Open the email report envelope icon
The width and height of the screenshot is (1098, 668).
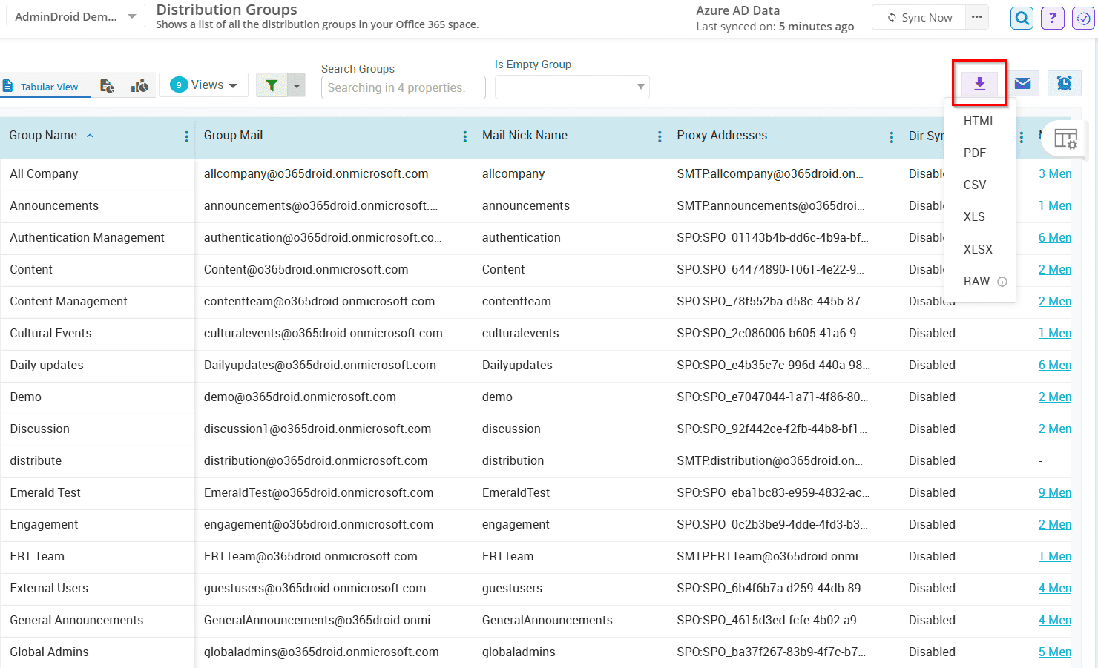(1022, 83)
